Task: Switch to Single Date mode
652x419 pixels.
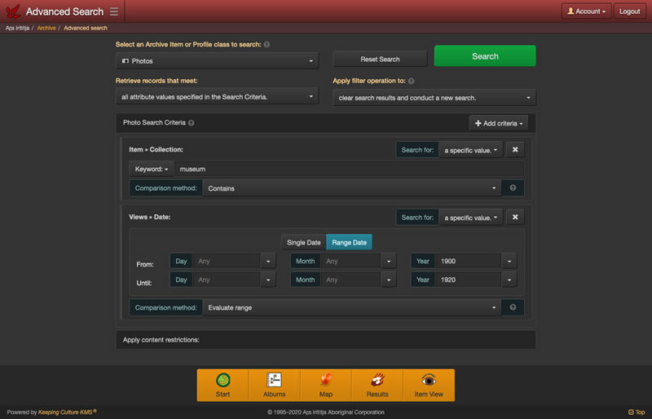Action: click(x=303, y=242)
